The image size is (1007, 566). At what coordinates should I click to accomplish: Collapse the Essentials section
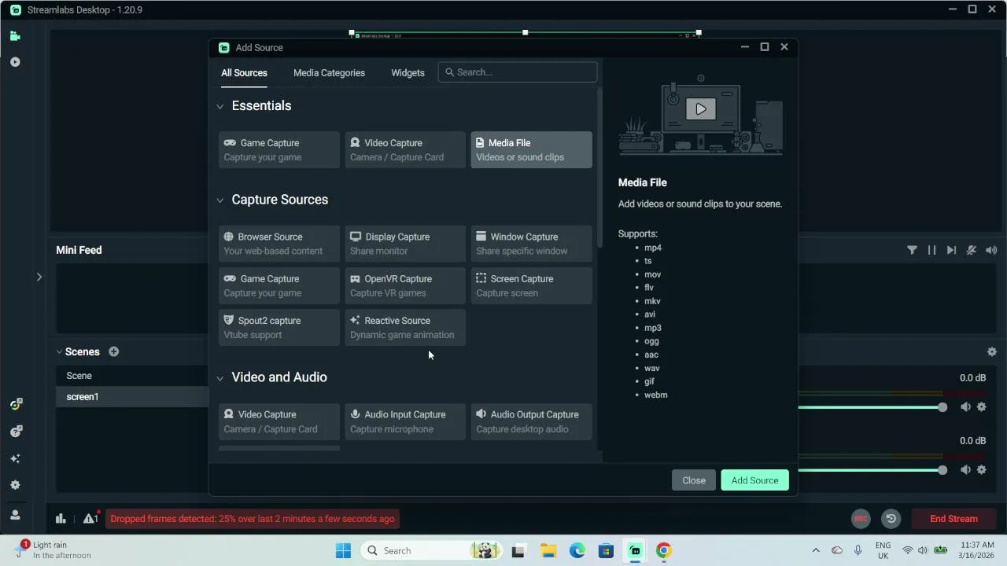220,106
